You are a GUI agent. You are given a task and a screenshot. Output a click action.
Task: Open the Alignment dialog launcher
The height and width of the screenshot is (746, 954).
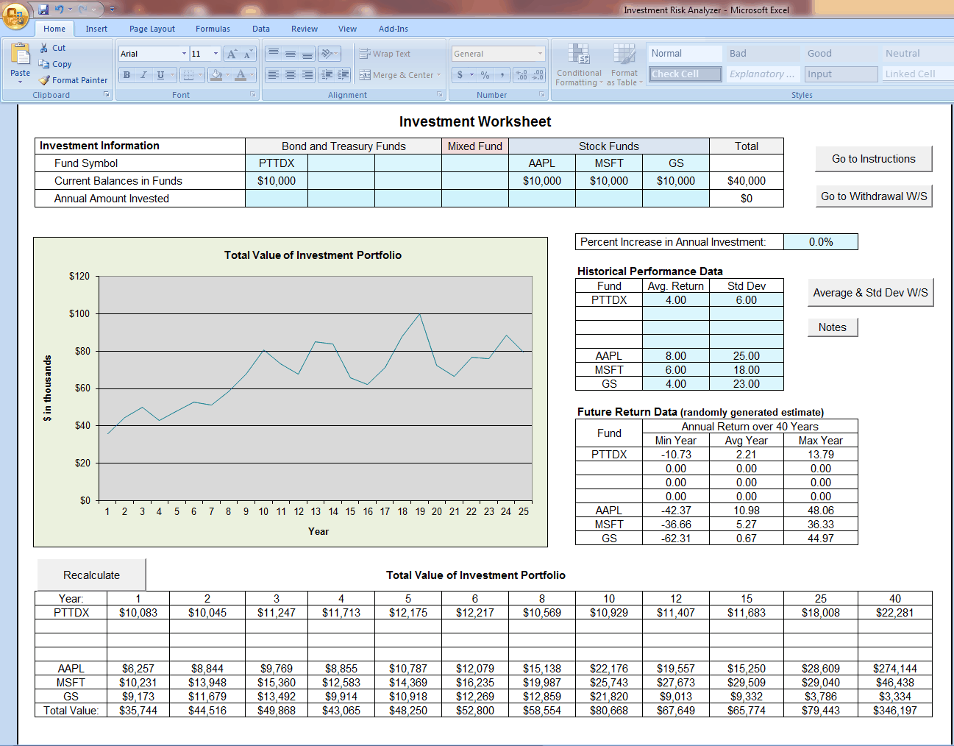coord(440,95)
